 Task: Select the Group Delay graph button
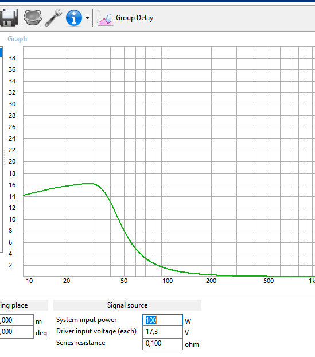point(125,18)
